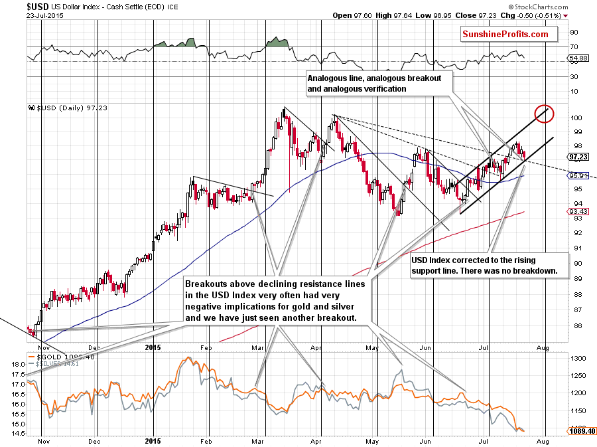This screenshot has width=597, height=447.
Task: Click the RSI current value tag 54.88
Action: pyautogui.click(x=578, y=58)
